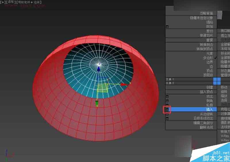
Task: Open settings box next to 挤出 (Extrude)
Action: (167, 97)
